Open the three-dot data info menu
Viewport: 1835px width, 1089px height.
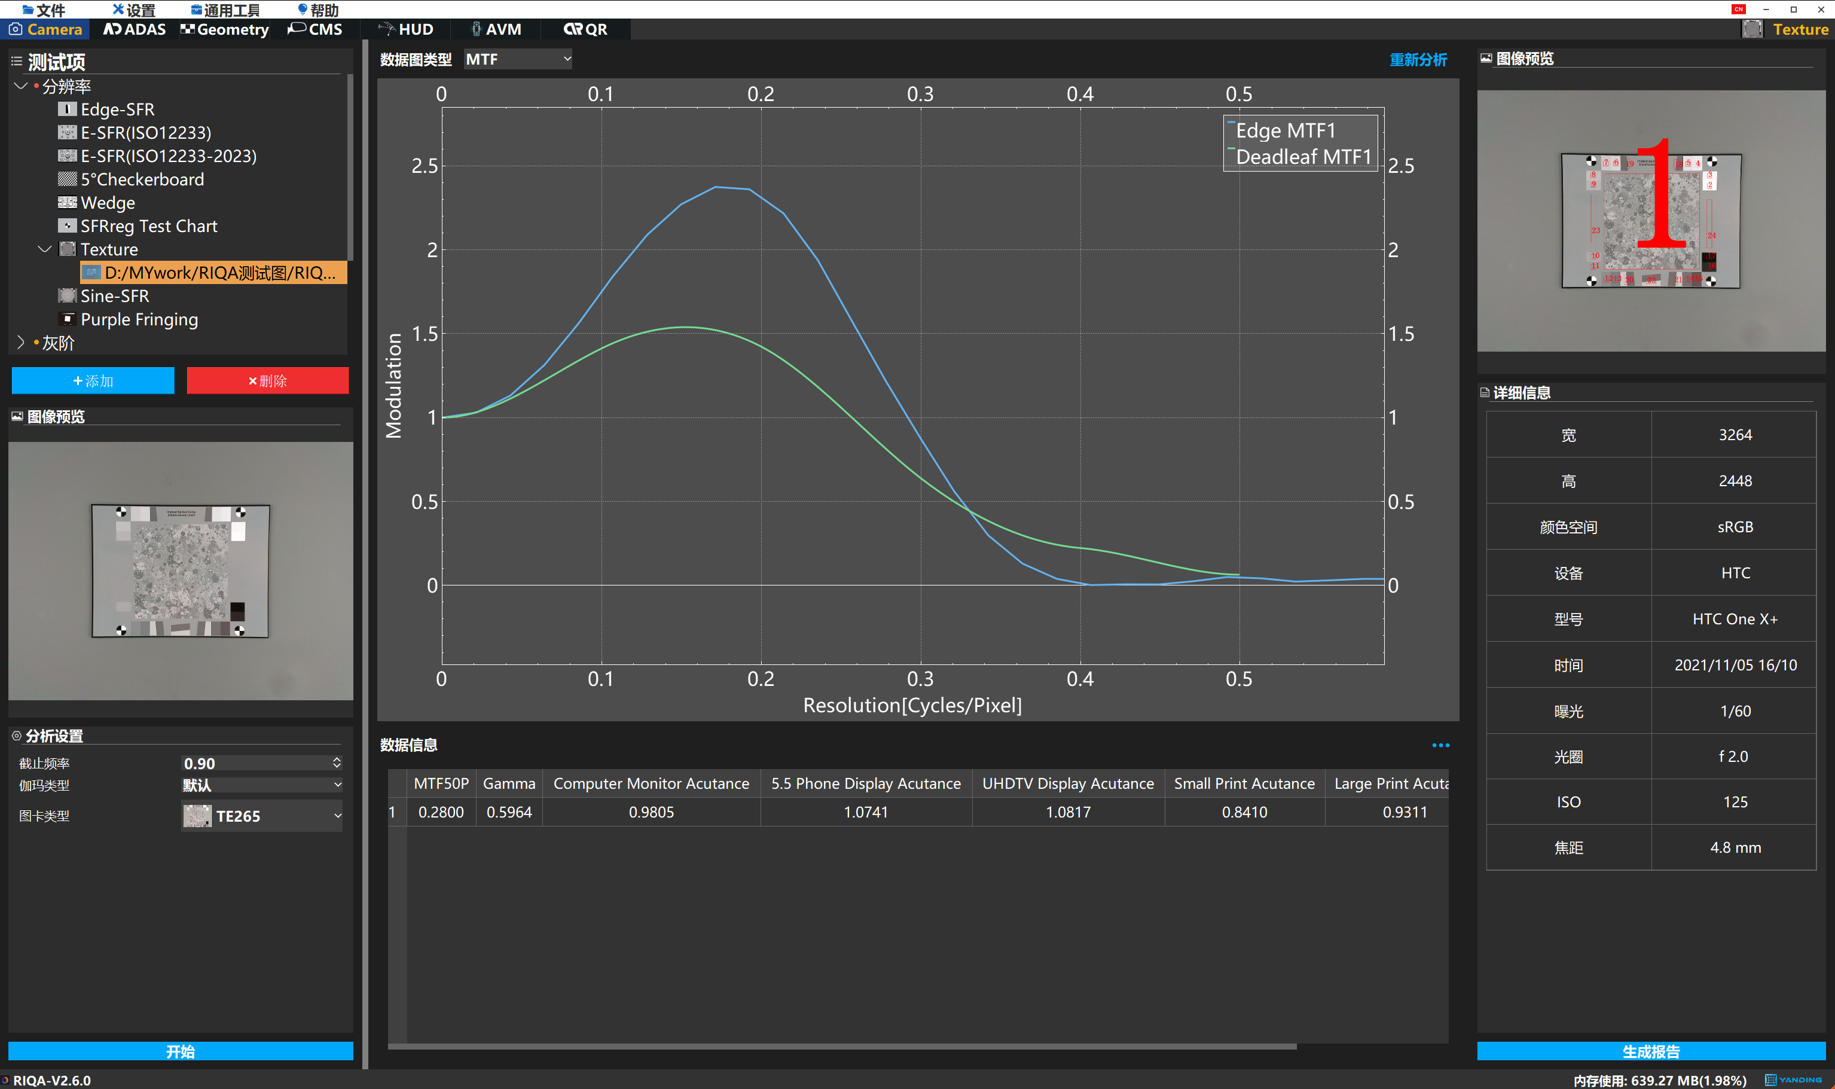tap(1440, 746)
